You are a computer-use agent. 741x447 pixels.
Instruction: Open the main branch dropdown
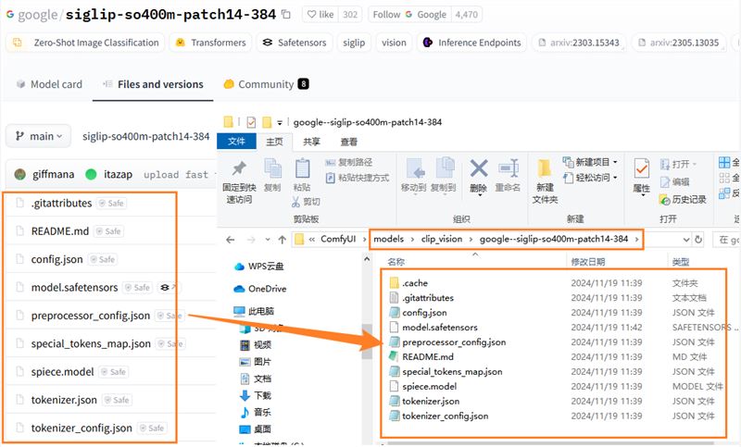click(38, 136)
